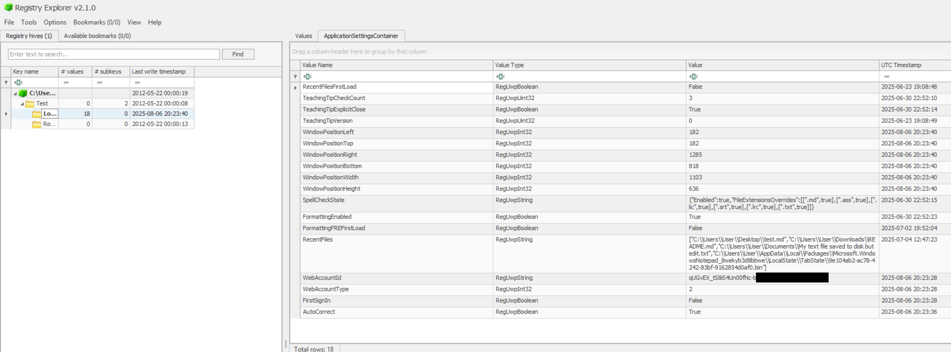Click the folder icon of the Lo... key
This screenshot has width=951, height=352.
(37, 114)
